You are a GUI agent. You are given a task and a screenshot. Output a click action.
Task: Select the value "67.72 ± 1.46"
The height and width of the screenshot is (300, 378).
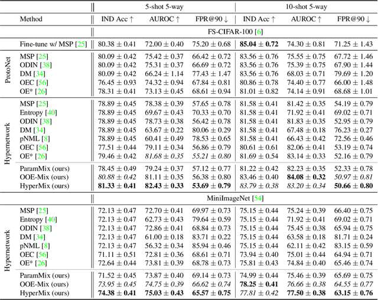click(353, 56)
